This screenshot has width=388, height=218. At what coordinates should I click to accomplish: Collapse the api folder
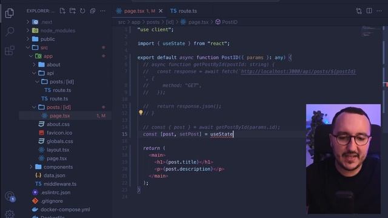pos(50,73)
